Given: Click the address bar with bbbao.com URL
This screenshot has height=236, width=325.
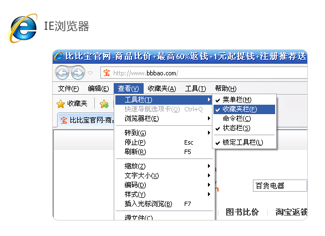Looking at the screenshot, I should [204, 73].
